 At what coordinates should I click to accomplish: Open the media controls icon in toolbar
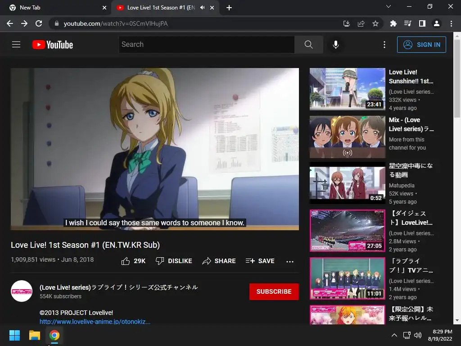tap(407, 23)
